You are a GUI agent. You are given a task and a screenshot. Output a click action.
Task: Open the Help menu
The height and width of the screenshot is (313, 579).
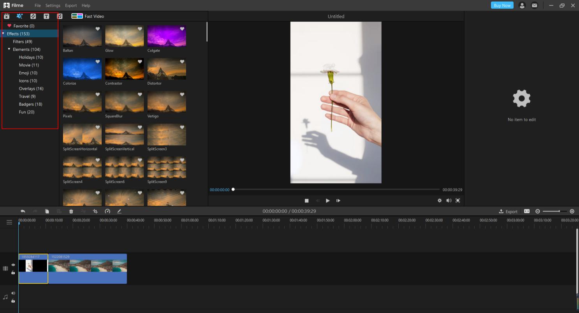pyautogui.click(x=86, y=5)
